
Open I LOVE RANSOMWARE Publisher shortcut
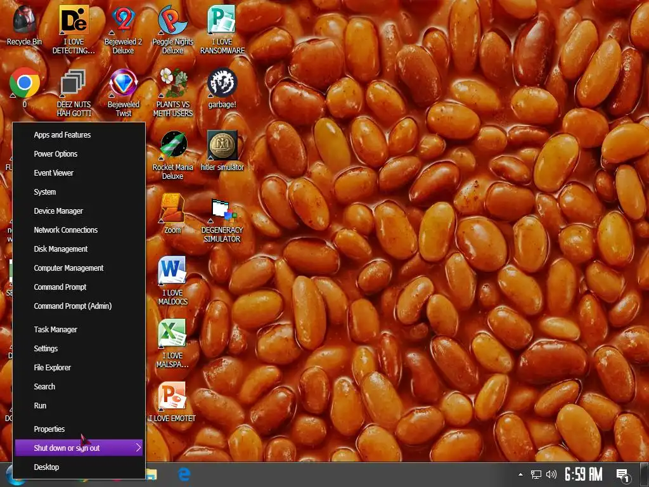pyautogui.click(x=222, y=30)
